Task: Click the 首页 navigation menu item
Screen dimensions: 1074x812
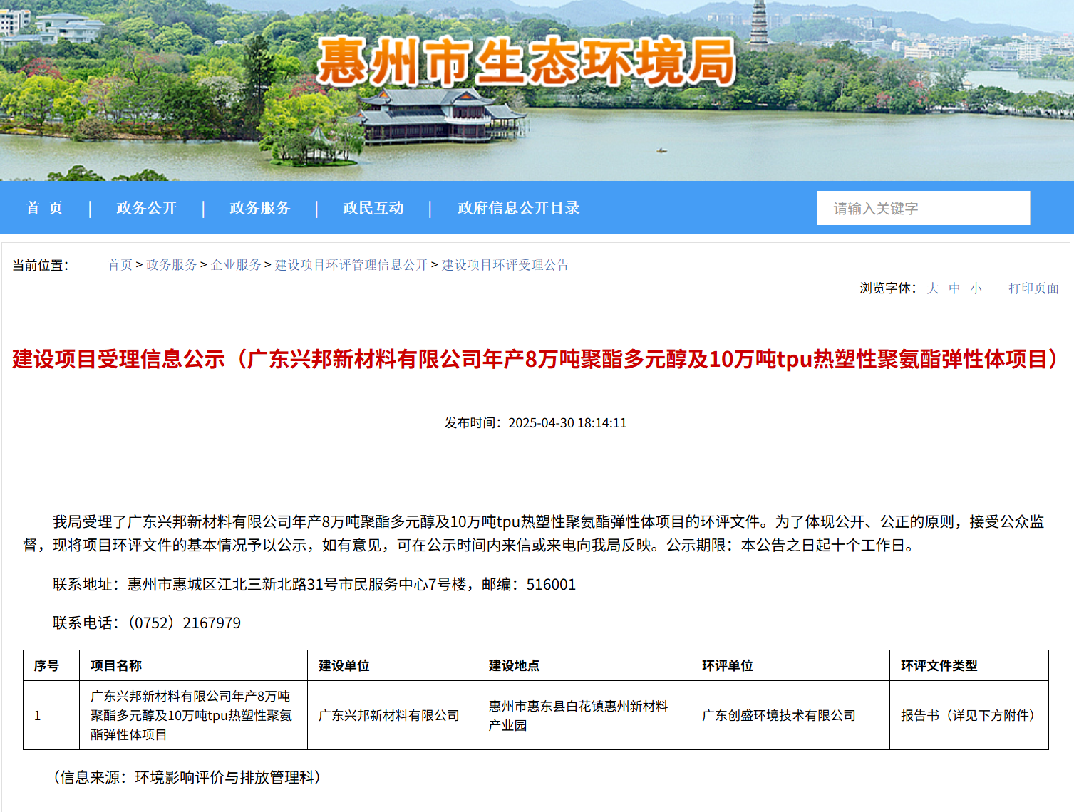Action: point(44,208)
